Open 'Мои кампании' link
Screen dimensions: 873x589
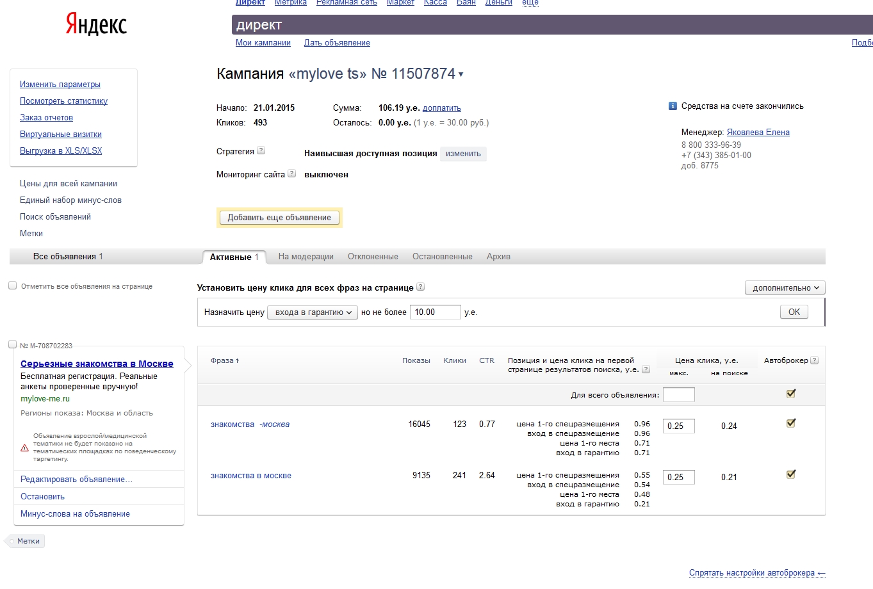click(x=263, y=43)
